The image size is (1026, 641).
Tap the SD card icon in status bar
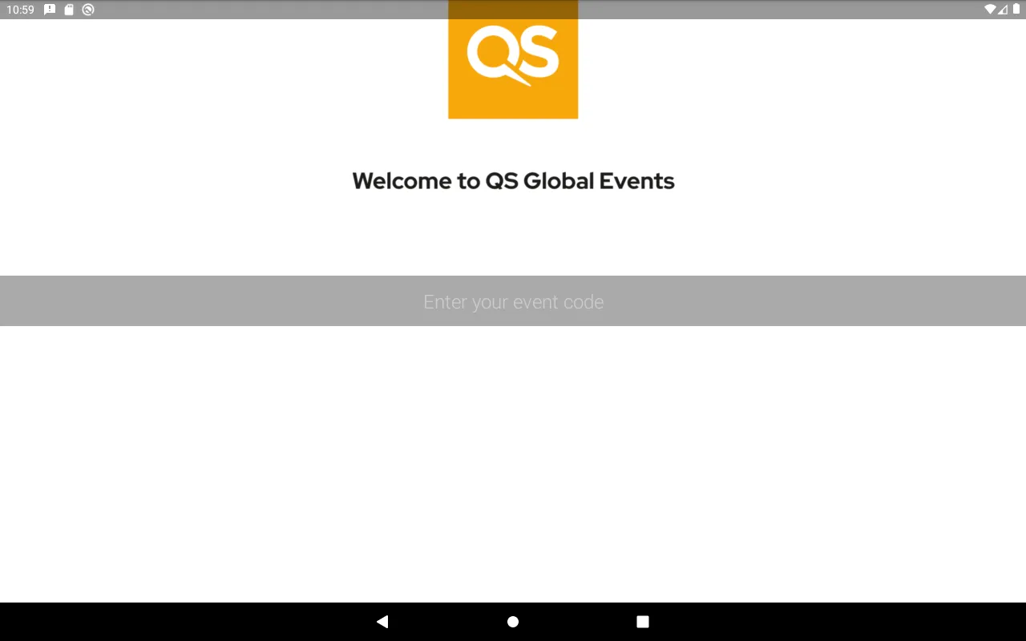tap(69, 10)
